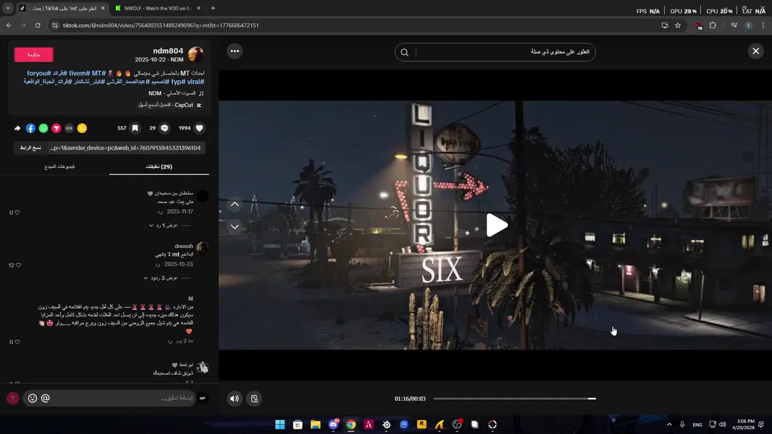Get the embed code via the embed icon
772x434 pixels.
pyautogui.click(x=69, y=128)
